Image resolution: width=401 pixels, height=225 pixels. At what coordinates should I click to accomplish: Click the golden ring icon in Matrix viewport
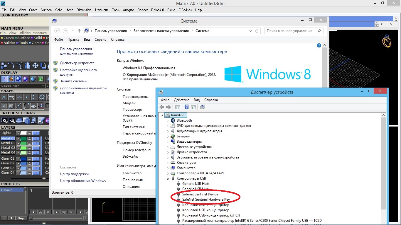click(387, 41)
